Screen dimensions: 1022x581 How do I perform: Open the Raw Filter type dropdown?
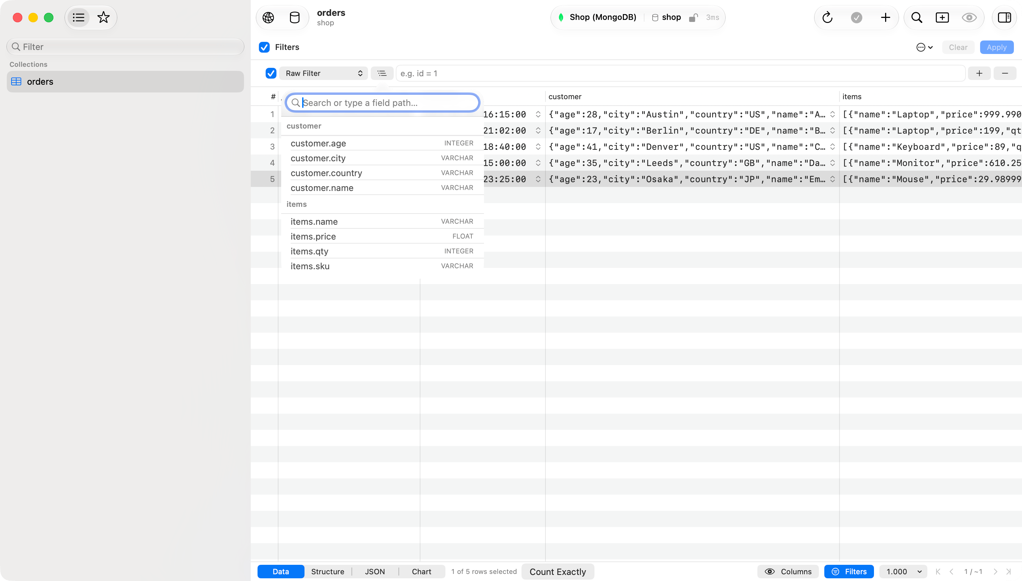coord(323,74)
